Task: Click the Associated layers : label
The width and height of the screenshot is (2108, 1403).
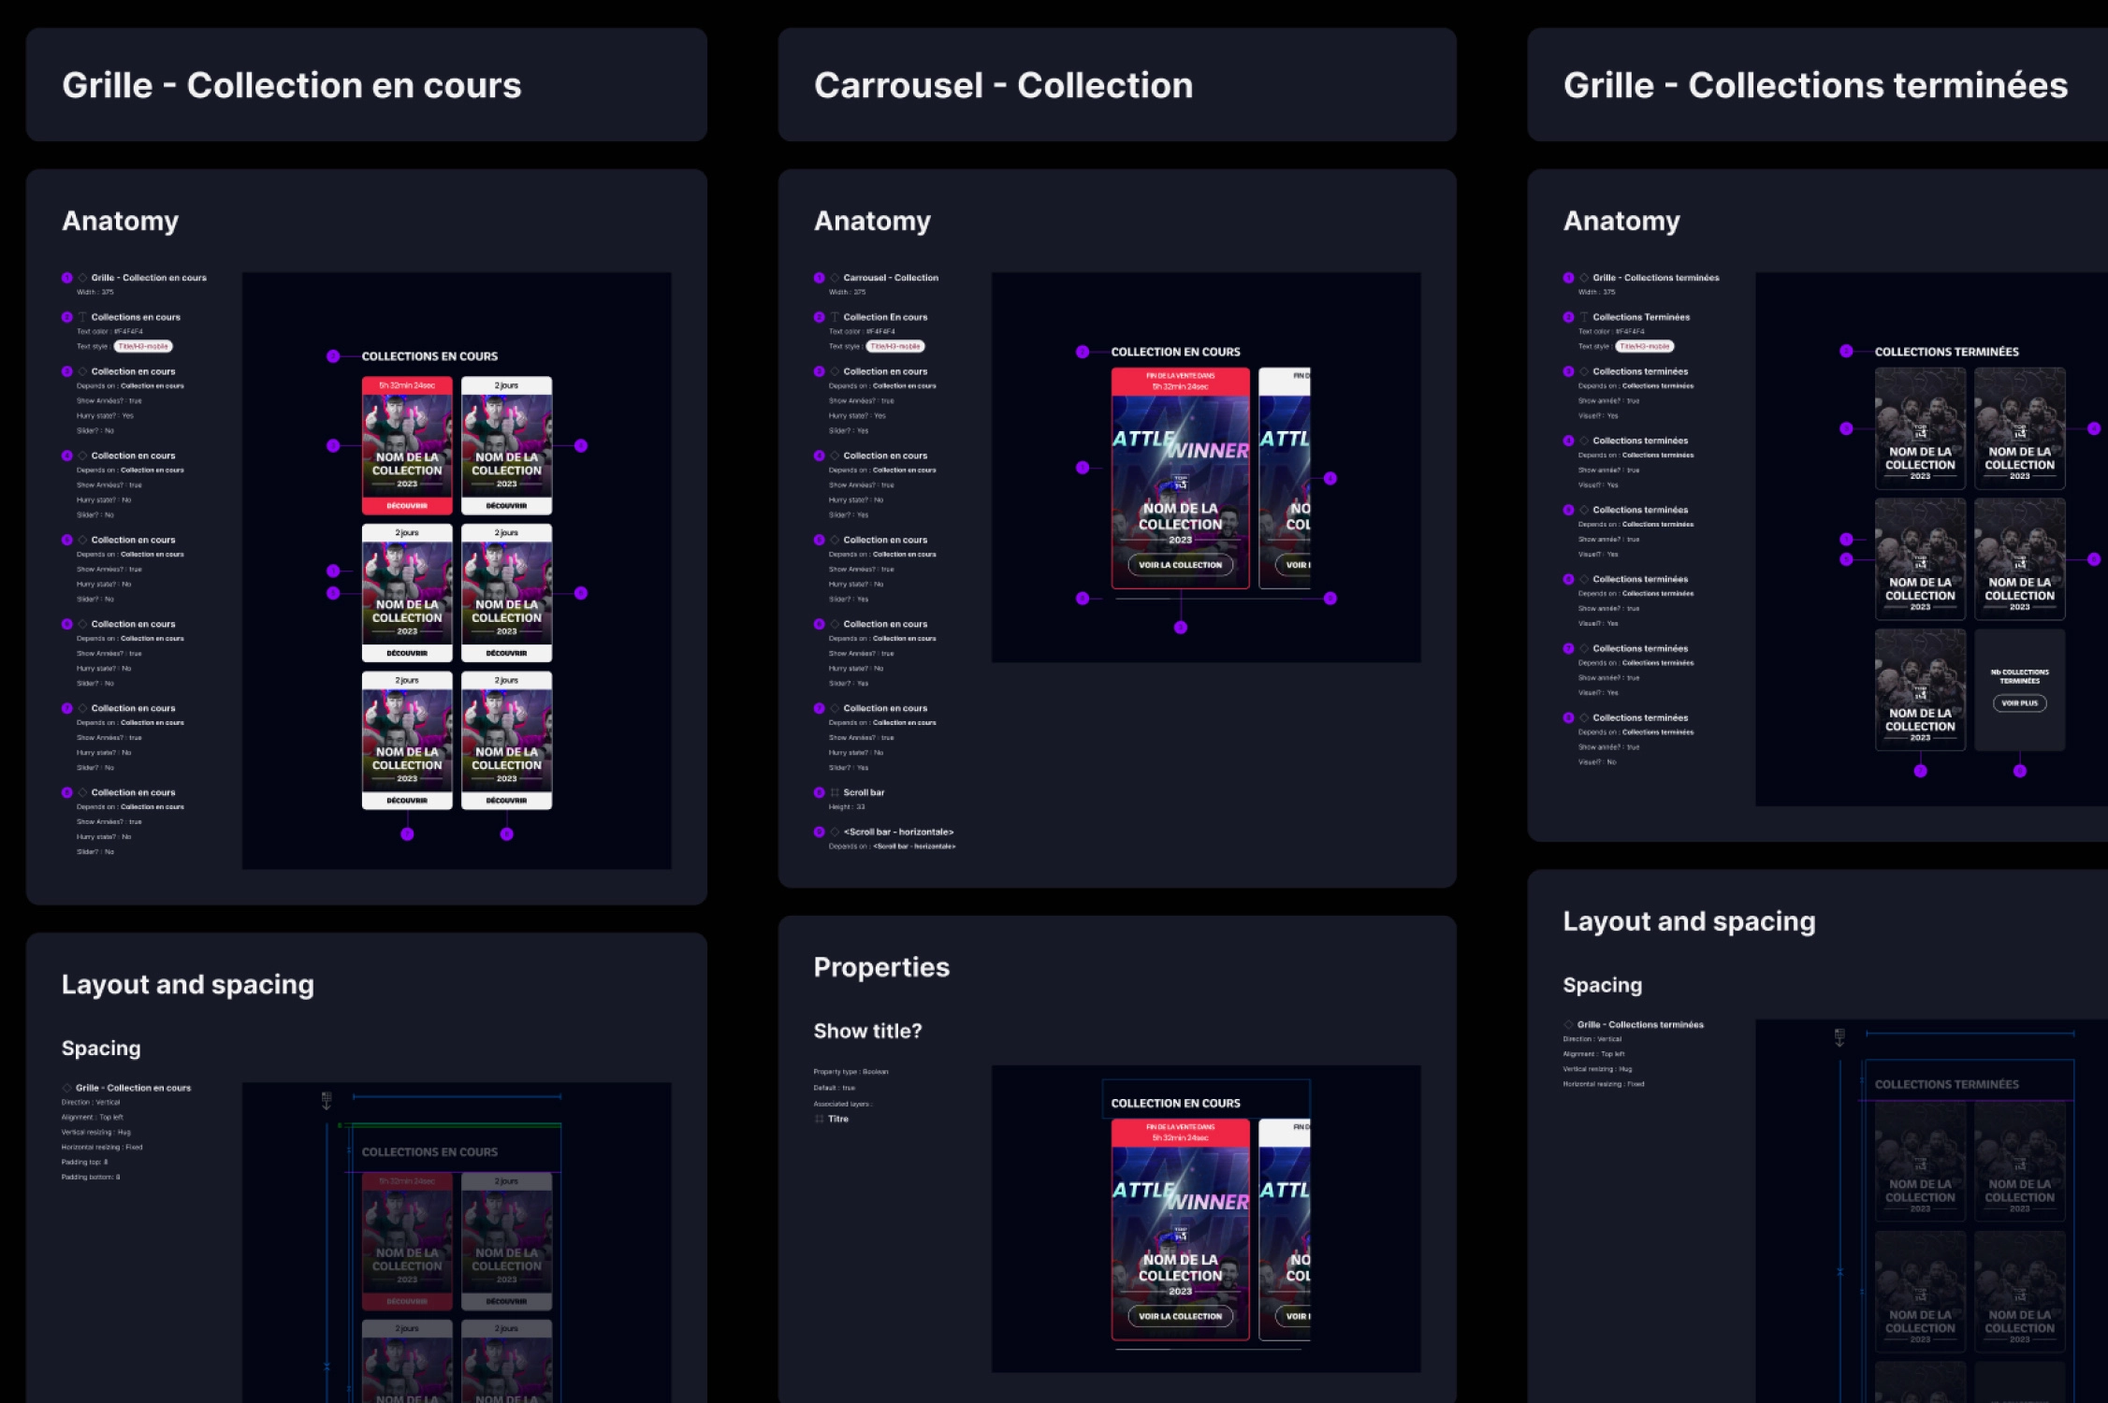Action: click(x=843, y=1104)
